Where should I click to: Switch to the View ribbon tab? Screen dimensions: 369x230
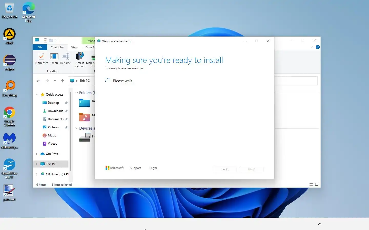point(74,47)
